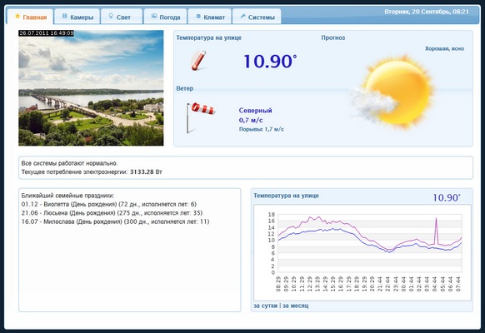This screenshot has height=333, width=485.
Task: Click the light bulb icon on Свет tab
Action: (111, 16)
